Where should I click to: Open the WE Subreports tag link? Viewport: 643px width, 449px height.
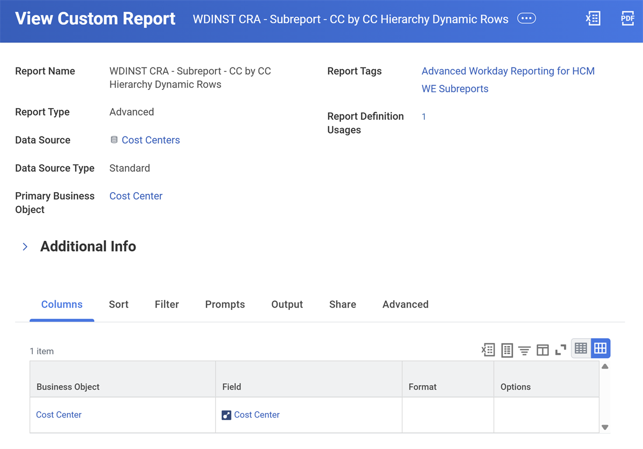point(455,89)
